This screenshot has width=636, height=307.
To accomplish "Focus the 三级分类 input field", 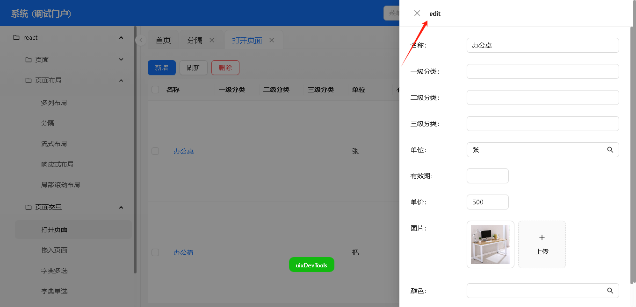I will click(x=543, y=124).
